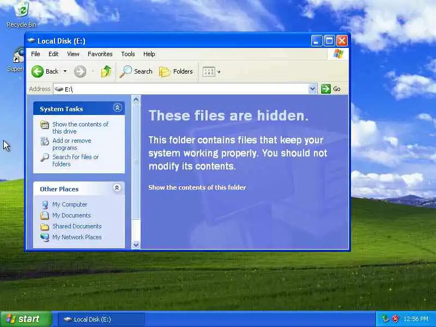
Task: Collapse the System Tasks panel
Action: tap(117, 108)
